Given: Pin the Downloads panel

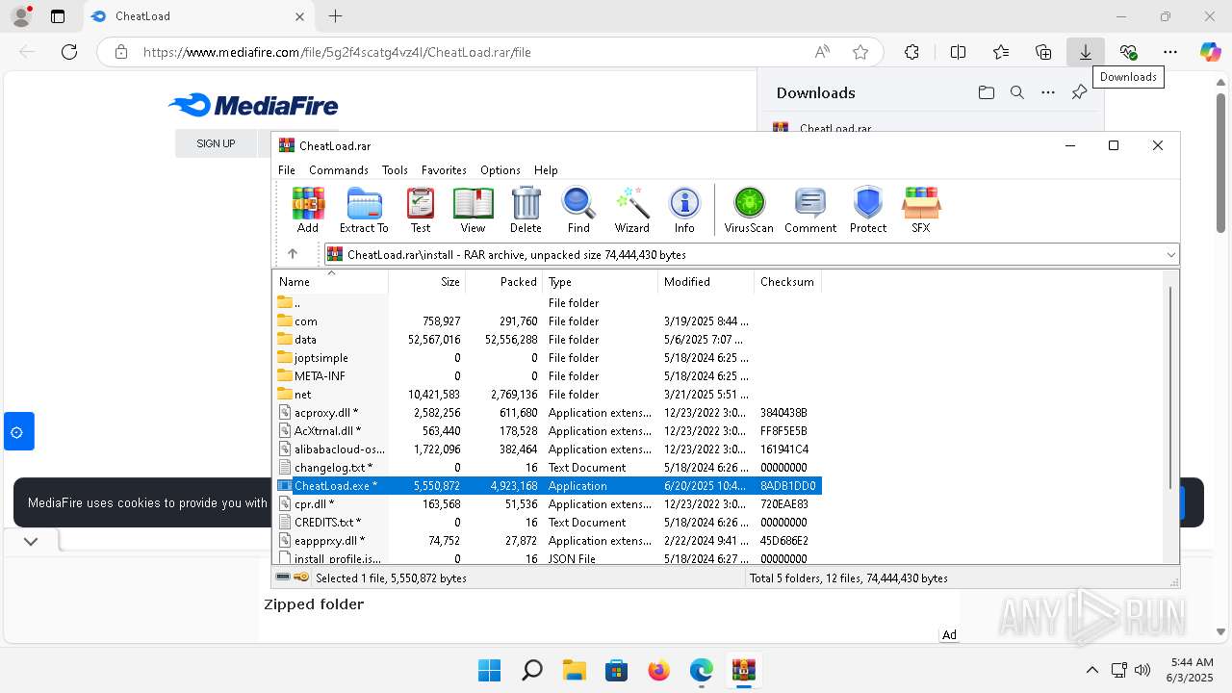Looking at the screenshot, I should 1079,92.
